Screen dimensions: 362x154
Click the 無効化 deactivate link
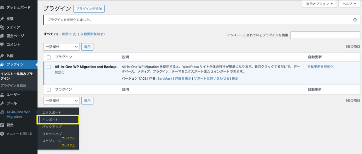pyautogui.click(x=60, y=72)
